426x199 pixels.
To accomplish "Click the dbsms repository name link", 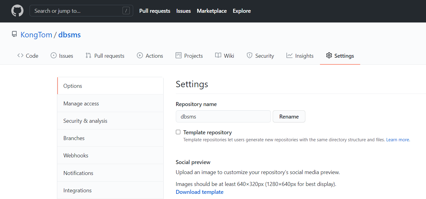I will tap(69, 35).
